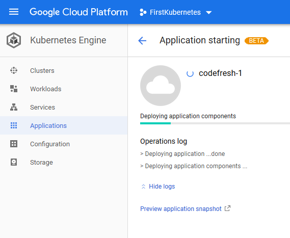Click the external link icon after snapshot

coord(227,208)
